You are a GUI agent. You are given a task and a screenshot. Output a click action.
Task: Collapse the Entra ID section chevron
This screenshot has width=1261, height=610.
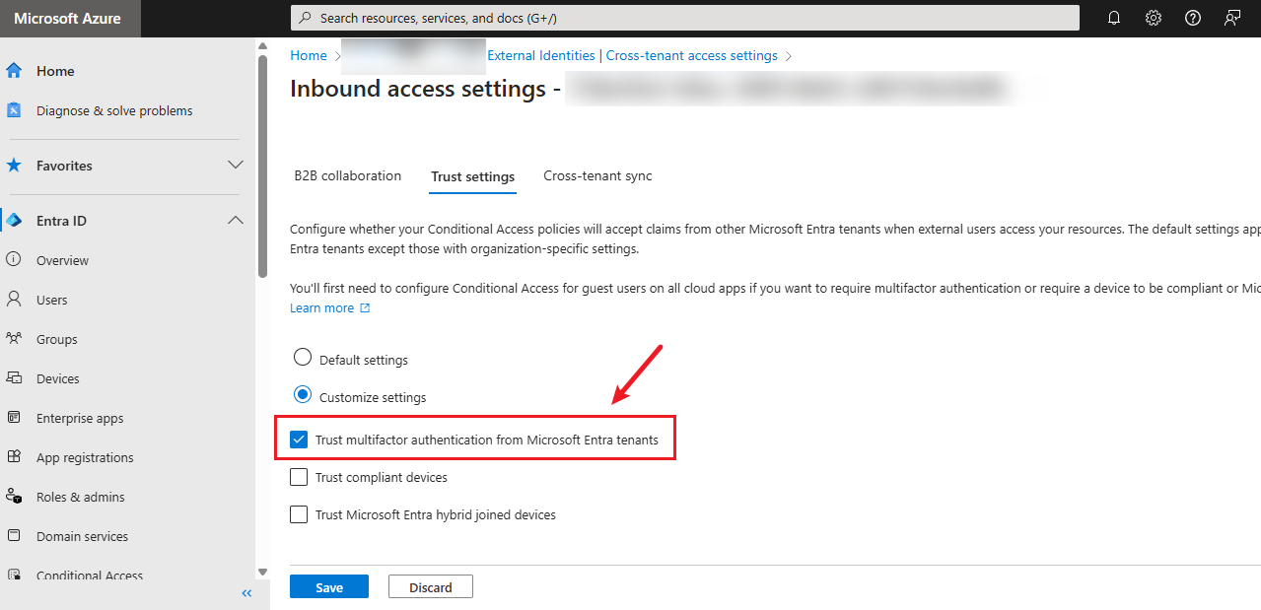(236, 220)
